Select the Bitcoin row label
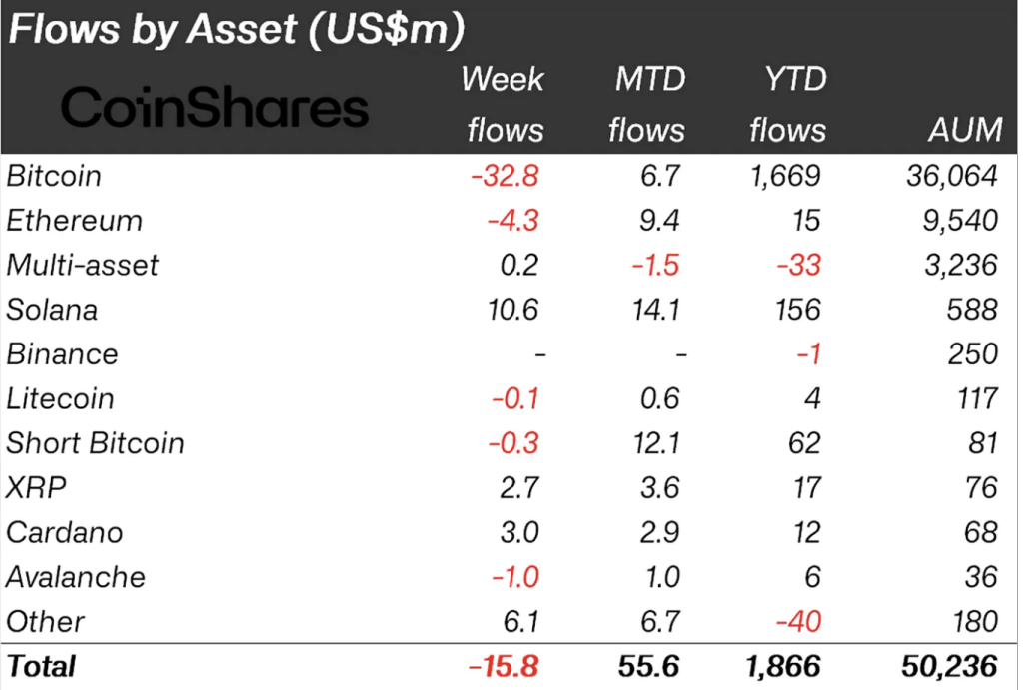This screenshot has width=1023, height=690. (54, 176)
